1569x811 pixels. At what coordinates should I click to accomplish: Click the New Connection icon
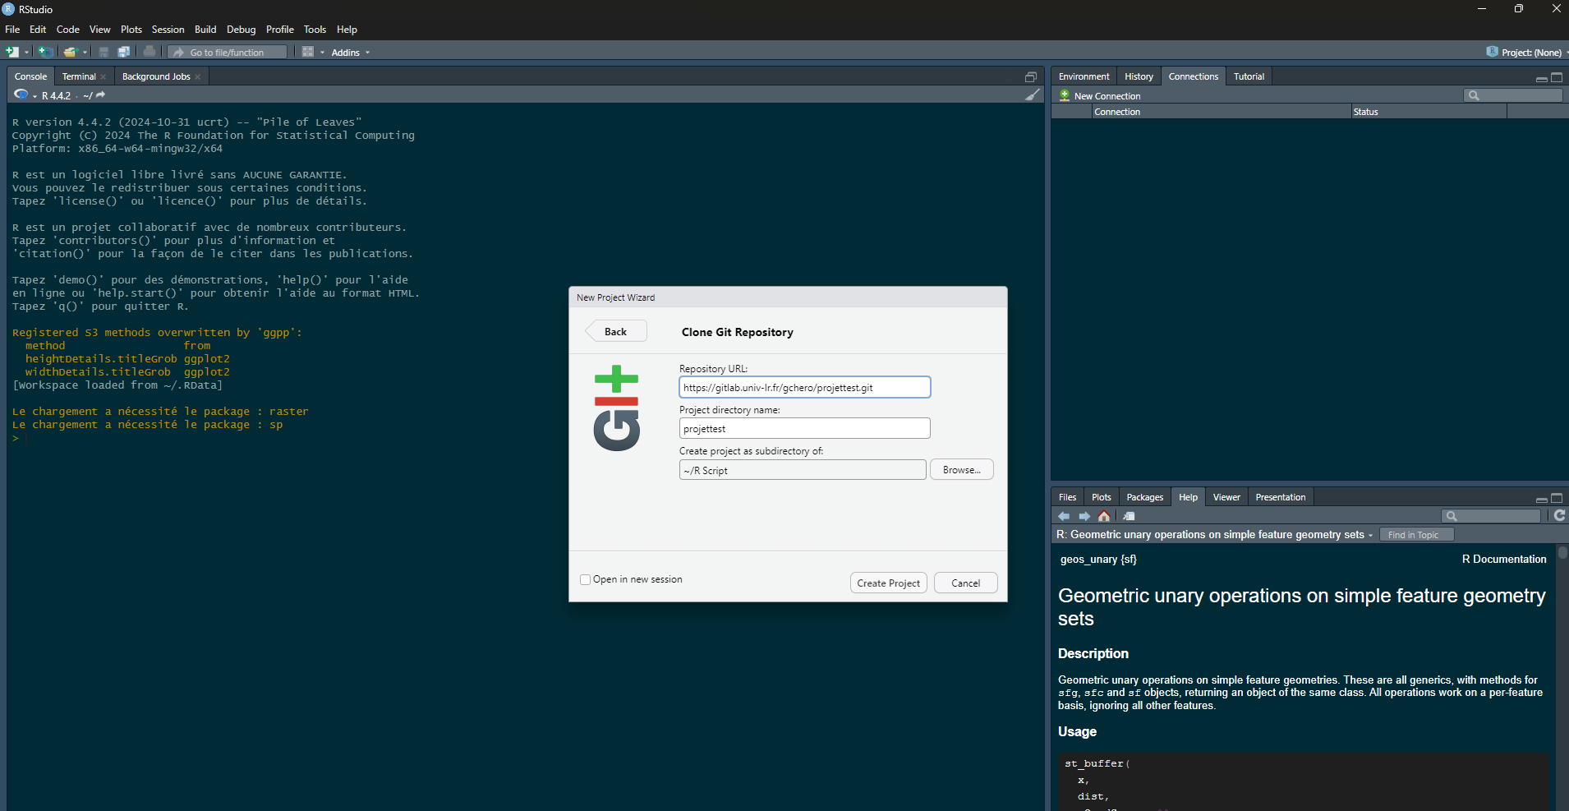click(x=1065, y=96)
